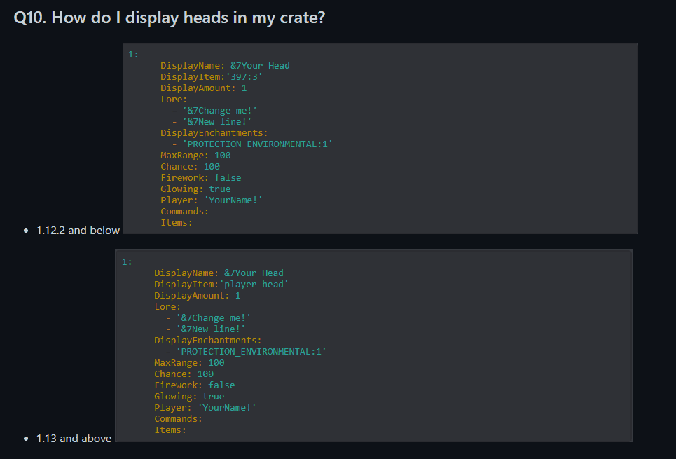Click '&7New line!' line in first code block
676x459 pixels.
pos(217,122)
